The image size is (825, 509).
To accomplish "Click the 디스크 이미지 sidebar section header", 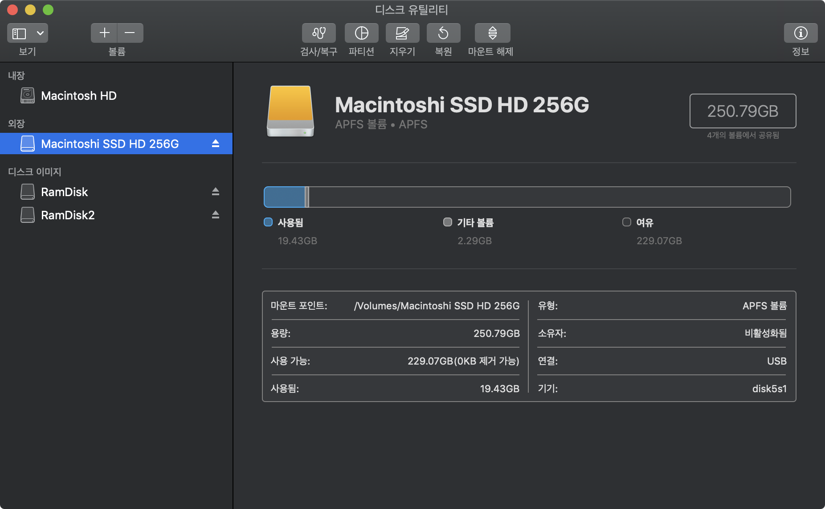I will pos(35,172).
